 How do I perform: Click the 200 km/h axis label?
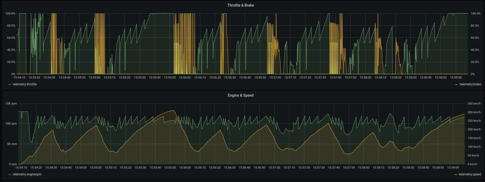click(x=474, y=129)
